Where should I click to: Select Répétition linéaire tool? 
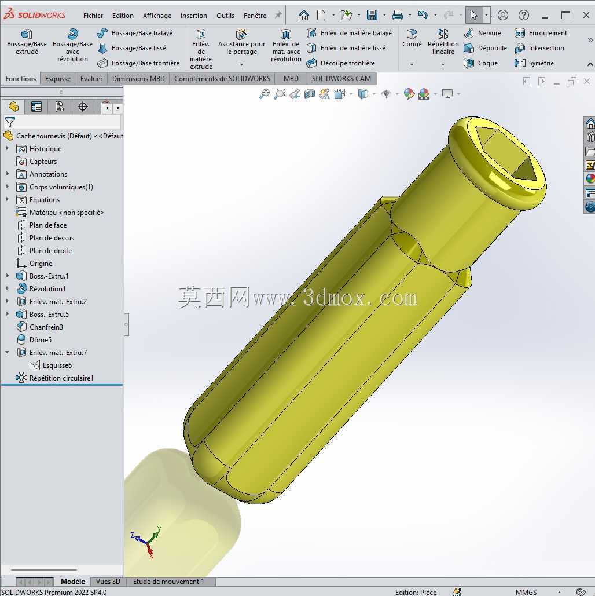[443, 42]
